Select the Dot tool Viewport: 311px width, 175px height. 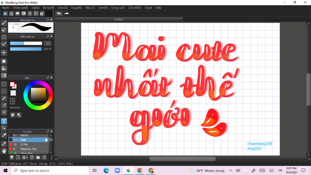pos(4,44)
